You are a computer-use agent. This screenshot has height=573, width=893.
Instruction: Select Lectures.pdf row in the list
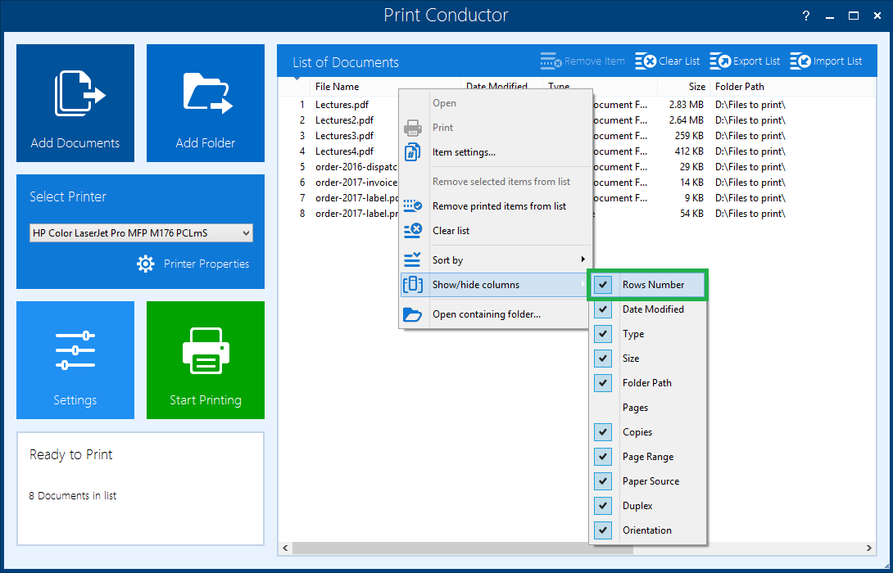pos(342,105)
